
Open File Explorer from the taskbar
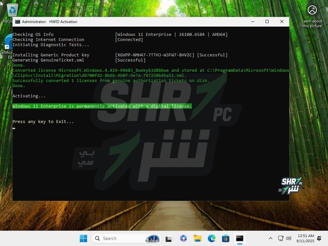pos(197,238)
